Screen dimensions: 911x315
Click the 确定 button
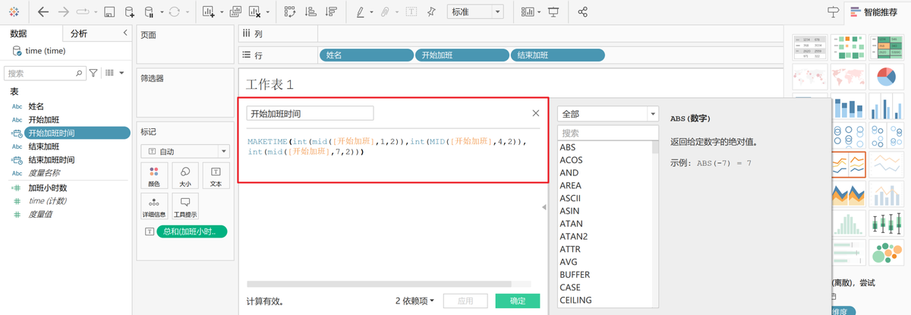pyautogui.click(x=518, y=301)
